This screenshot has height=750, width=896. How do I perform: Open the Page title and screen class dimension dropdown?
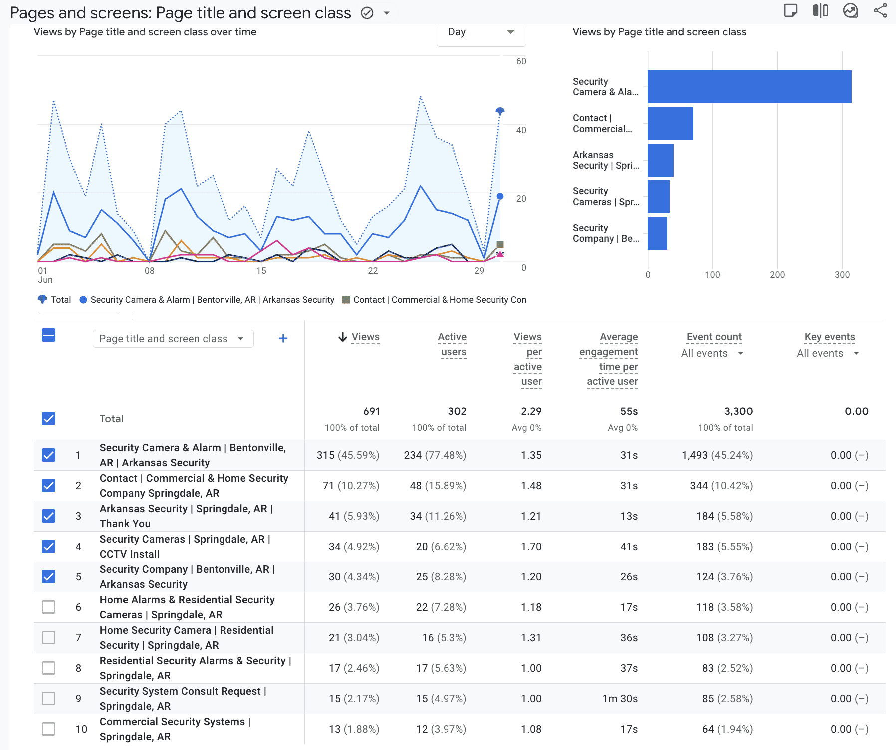pos(173,339)
